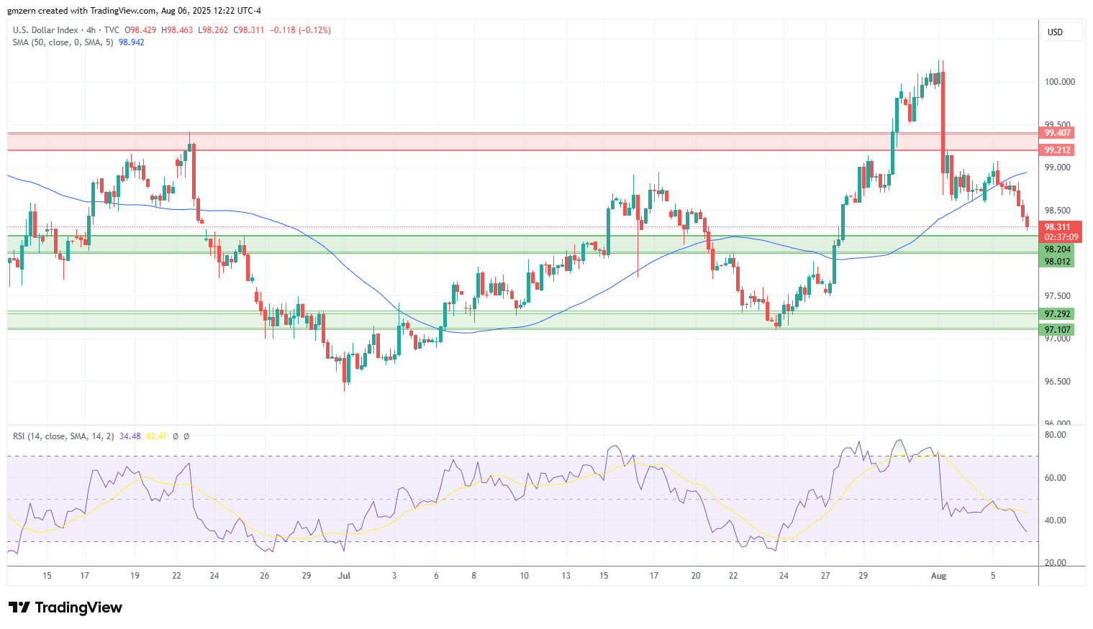This screenshot has width=1093, height=629.
Task: Select the 98.012 support price label
Action: coord(1058,262)
